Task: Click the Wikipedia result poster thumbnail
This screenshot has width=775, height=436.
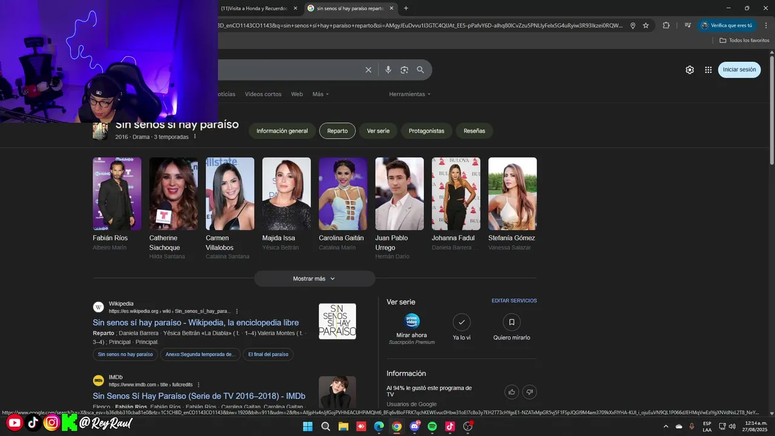Action: (337, 322)
